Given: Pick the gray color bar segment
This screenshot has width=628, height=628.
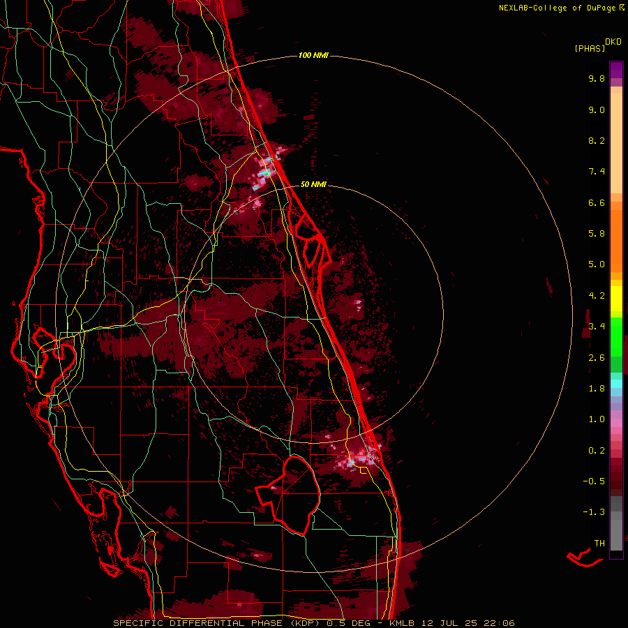Looking at the screenshot, I should (616, 534).
